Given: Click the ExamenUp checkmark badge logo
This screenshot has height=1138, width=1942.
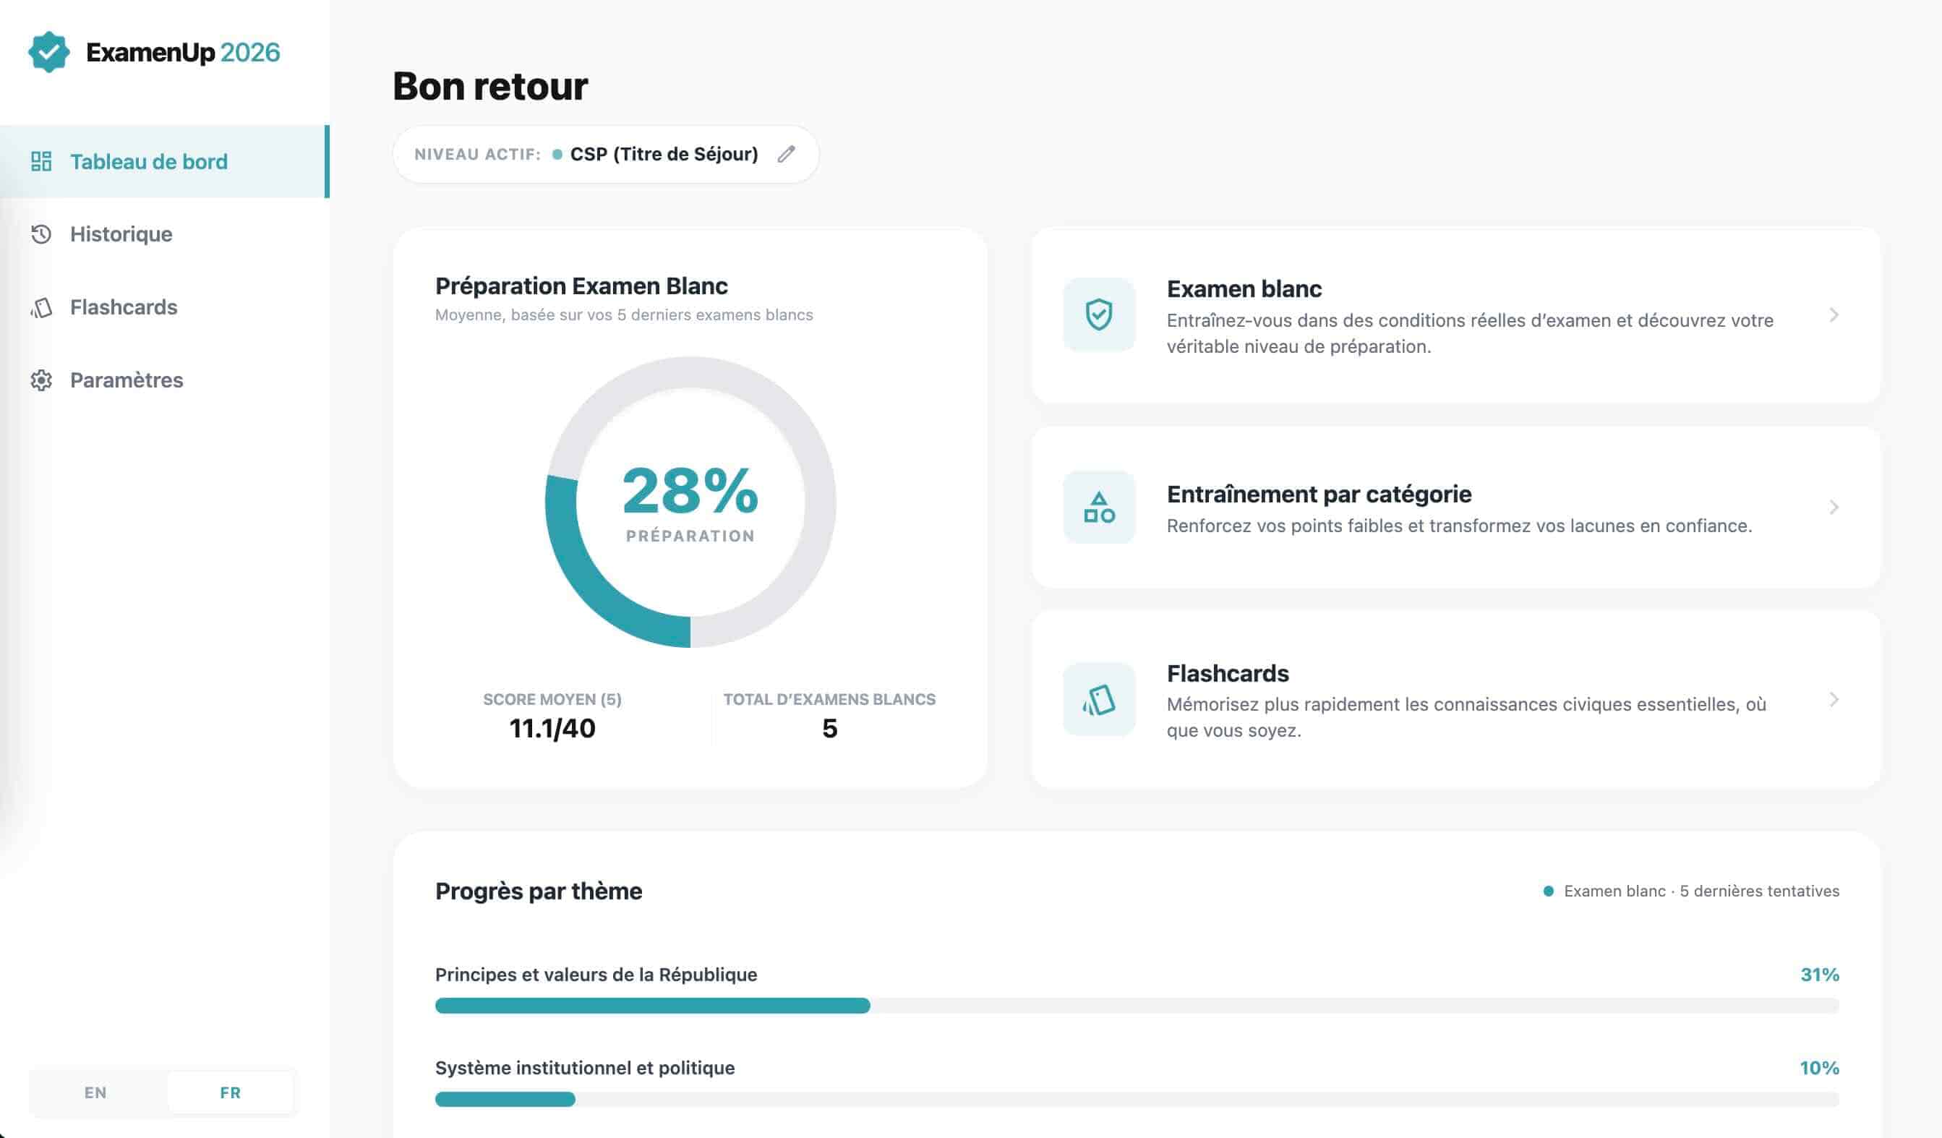Looking at the screenshot, I should (48, 52).
